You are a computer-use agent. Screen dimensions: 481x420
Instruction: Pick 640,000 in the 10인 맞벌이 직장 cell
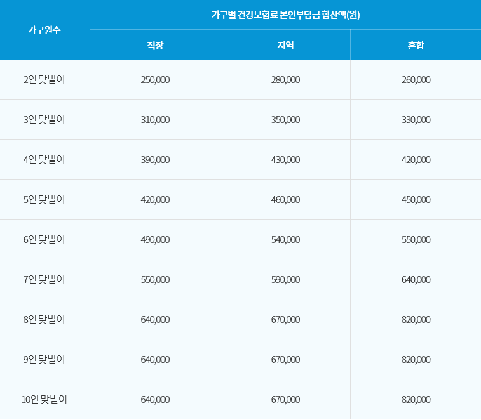tap(155, 400)
